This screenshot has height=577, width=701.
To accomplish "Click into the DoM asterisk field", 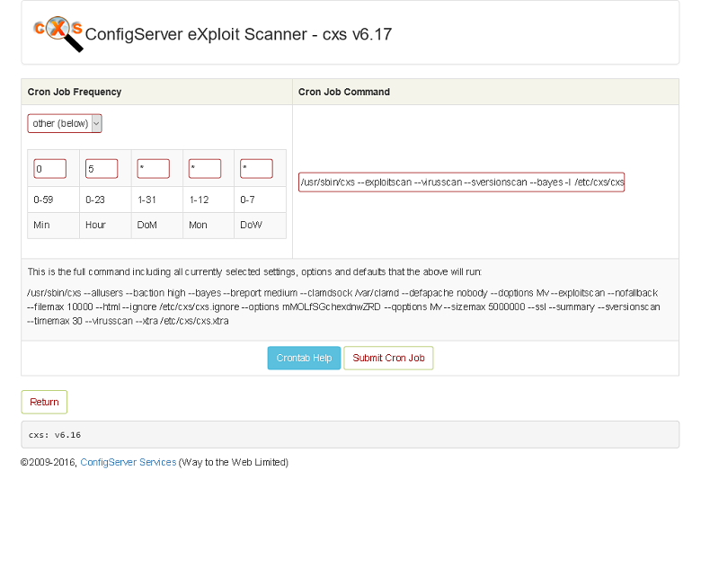I will point(154,169).
